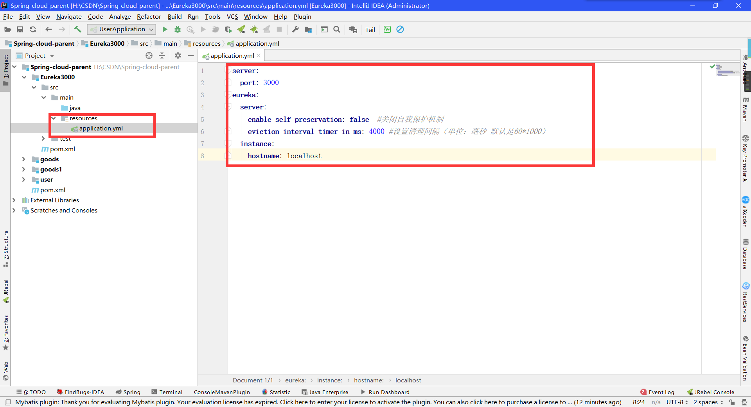Start debugging with the green bug icon
The height and width of the screenshot is (407, 751).
178,29
